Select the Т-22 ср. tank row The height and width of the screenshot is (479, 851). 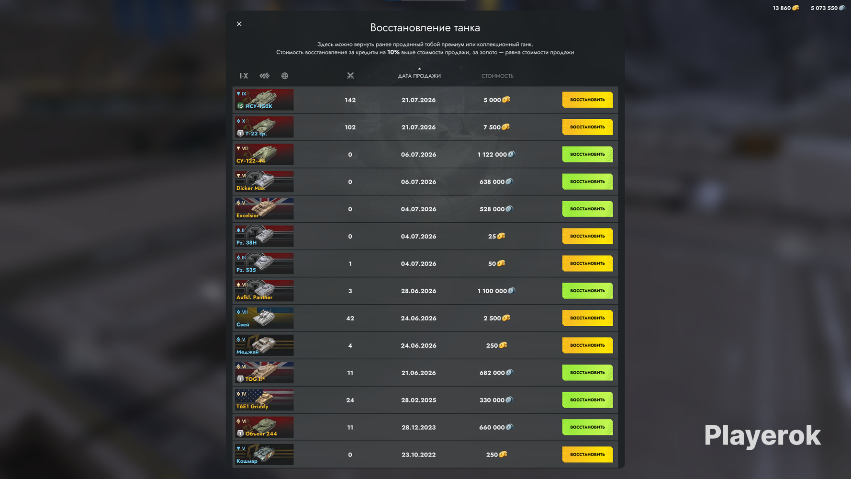pyautogui.click(x=425, y=127)
